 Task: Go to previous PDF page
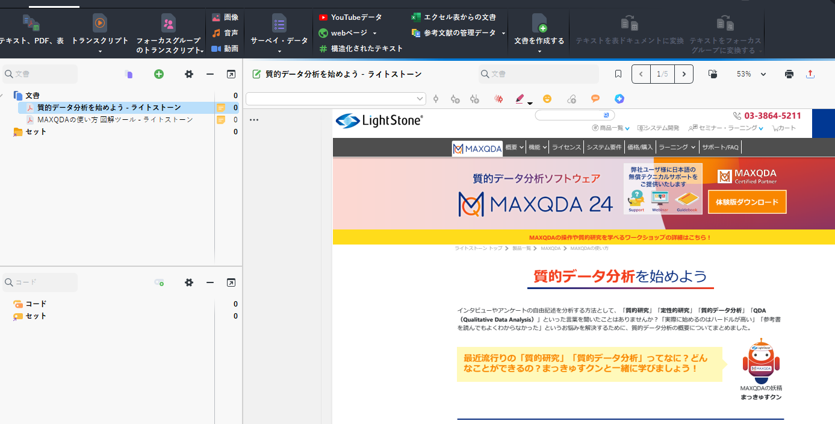pyautogui.click(x=641, y=74)
